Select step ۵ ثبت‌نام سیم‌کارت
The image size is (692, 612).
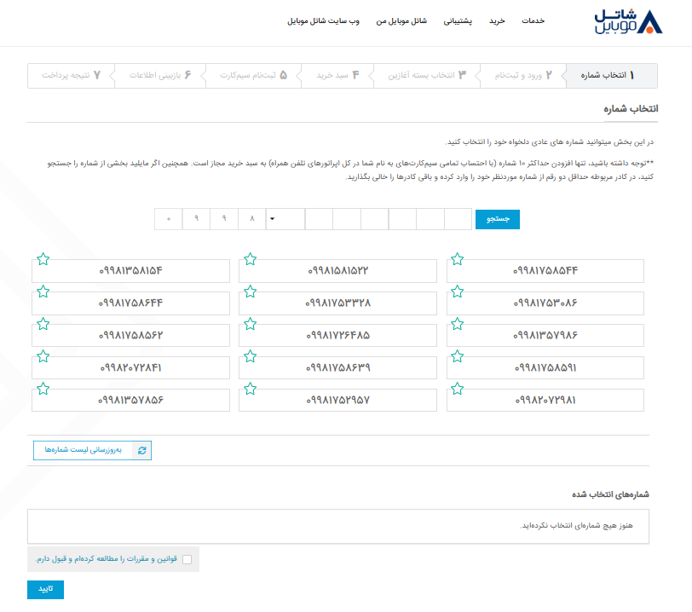[x=253, y=76]
